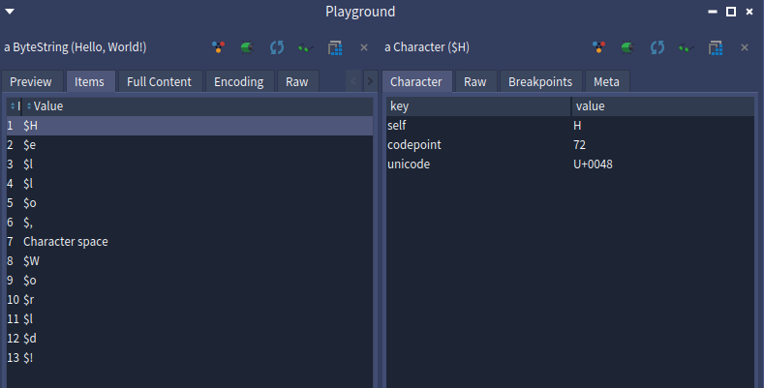Select the codepoint row in Character table

coord(415,145)
